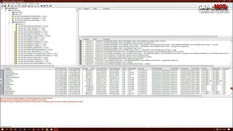
Task: Sort module list by File Size header
Action: [x=87, y=68]
